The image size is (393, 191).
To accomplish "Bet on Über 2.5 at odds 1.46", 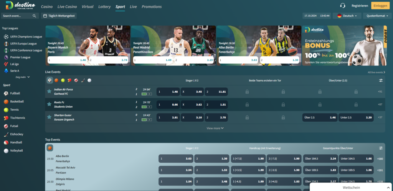I will click(x=319, y=118).
